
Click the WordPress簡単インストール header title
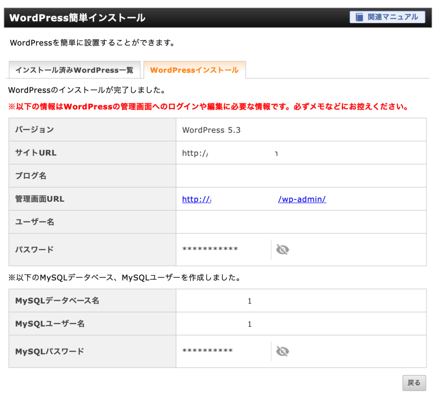pyautogui.click(x=77, y=18)
